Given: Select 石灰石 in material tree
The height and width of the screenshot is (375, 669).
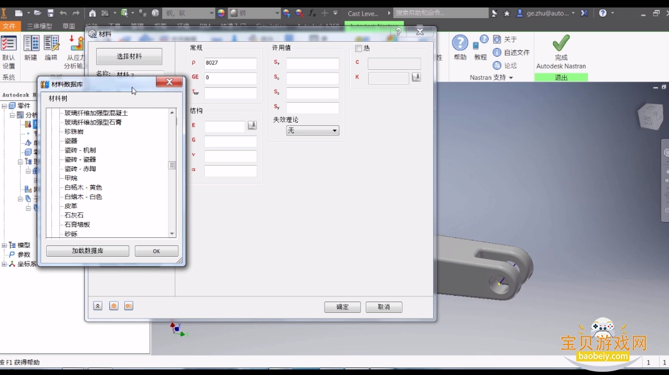Looking at the screenshot, I should tap(74, 216).
